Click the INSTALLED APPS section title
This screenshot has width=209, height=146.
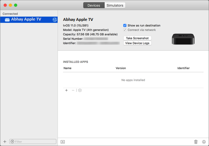pos(75,62)
